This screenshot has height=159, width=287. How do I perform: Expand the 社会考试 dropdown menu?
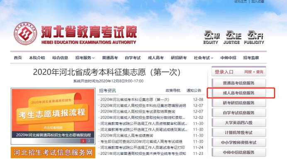[204, 58]
